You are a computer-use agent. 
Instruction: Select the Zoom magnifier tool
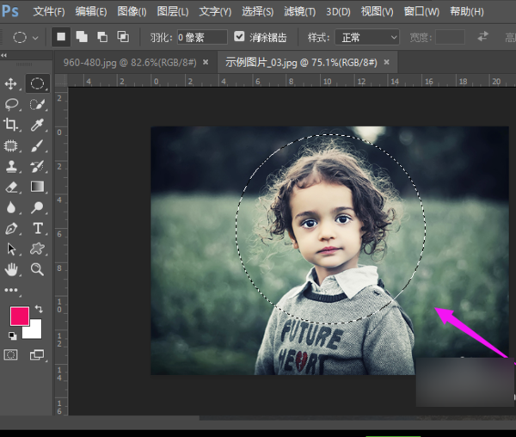pos(38,269)
